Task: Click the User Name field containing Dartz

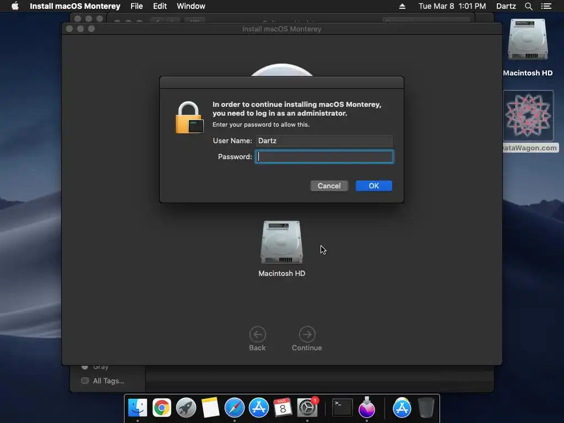Action: tap(324, 140)
